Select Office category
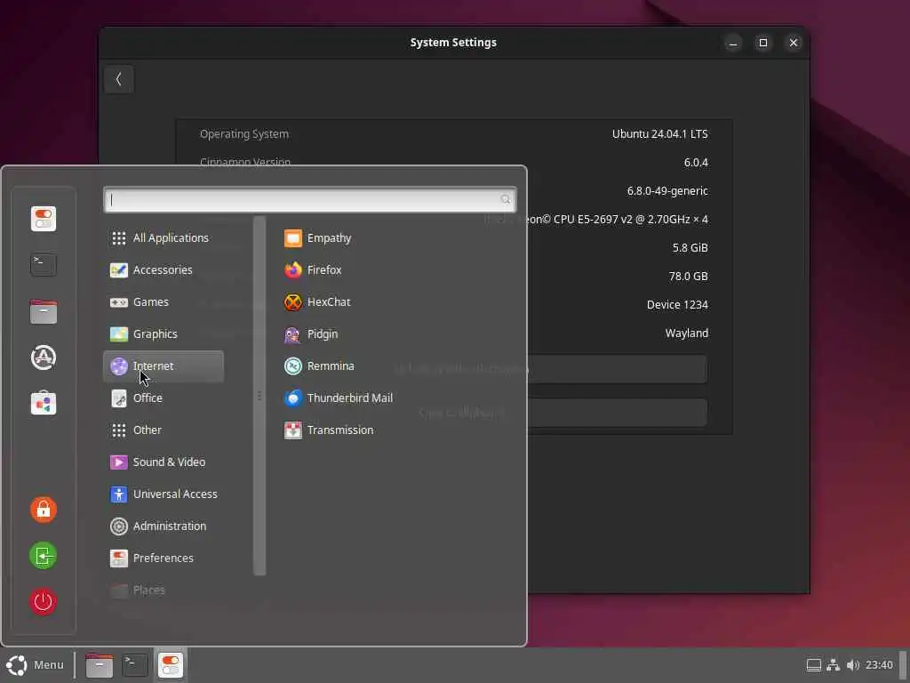The width and height of the screenshot is (910, 683). point(164,398)
